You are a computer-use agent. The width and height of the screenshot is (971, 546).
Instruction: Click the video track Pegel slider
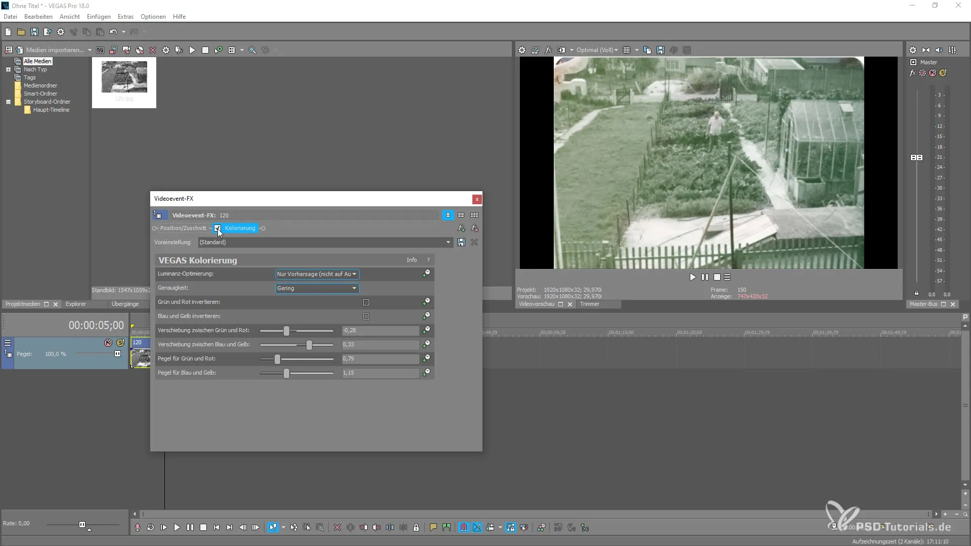pyautogui.click(x=98, y=354)
